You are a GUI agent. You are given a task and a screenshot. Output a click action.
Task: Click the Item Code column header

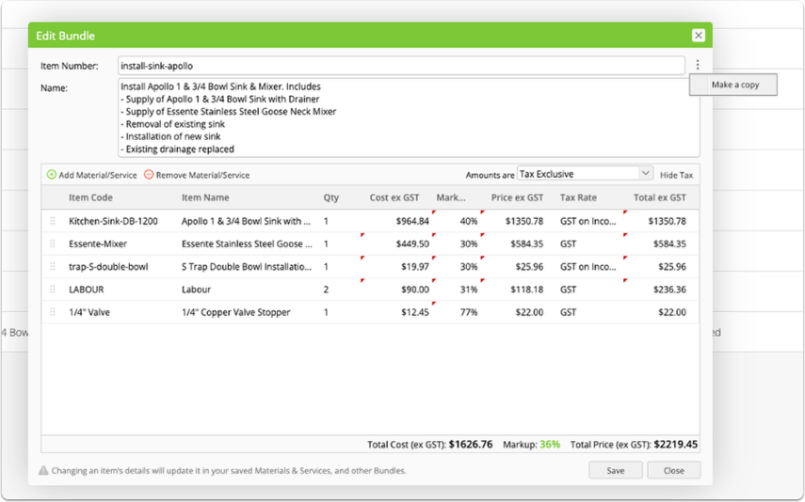coord(91,197)
